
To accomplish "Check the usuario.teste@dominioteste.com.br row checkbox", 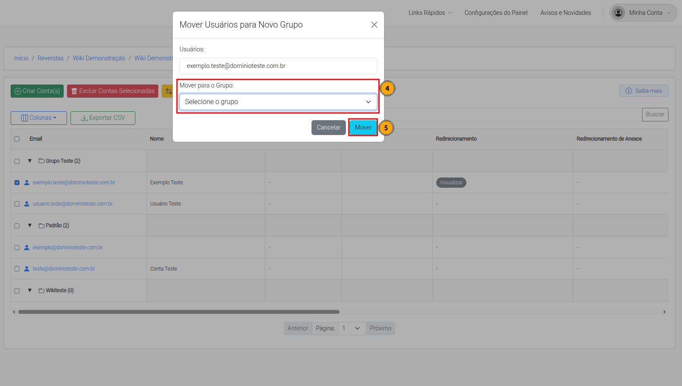I will 17,204.
